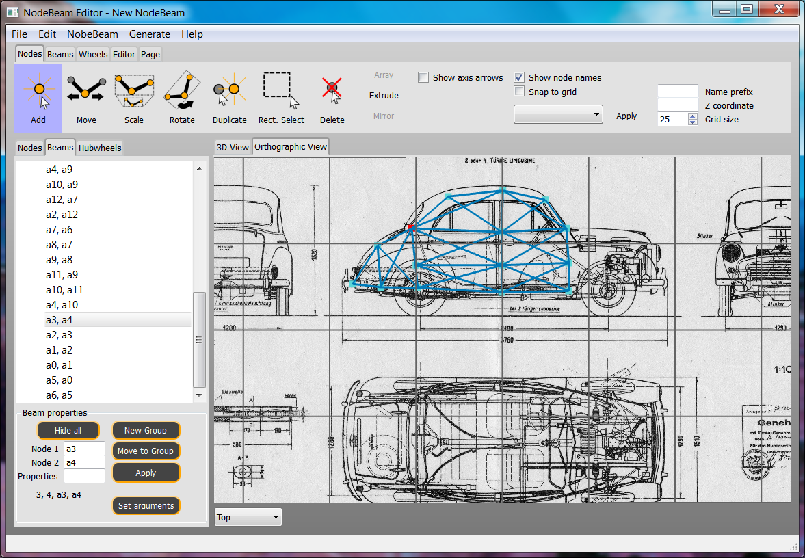Click the toolbar Apply button
Image resolution: width=805 pixels, height=558 pixels.
click(626, 116)
